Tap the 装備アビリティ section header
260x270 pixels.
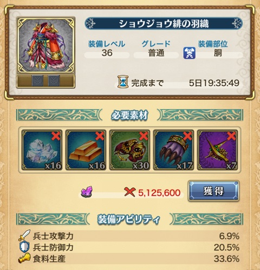coord(129,219)
